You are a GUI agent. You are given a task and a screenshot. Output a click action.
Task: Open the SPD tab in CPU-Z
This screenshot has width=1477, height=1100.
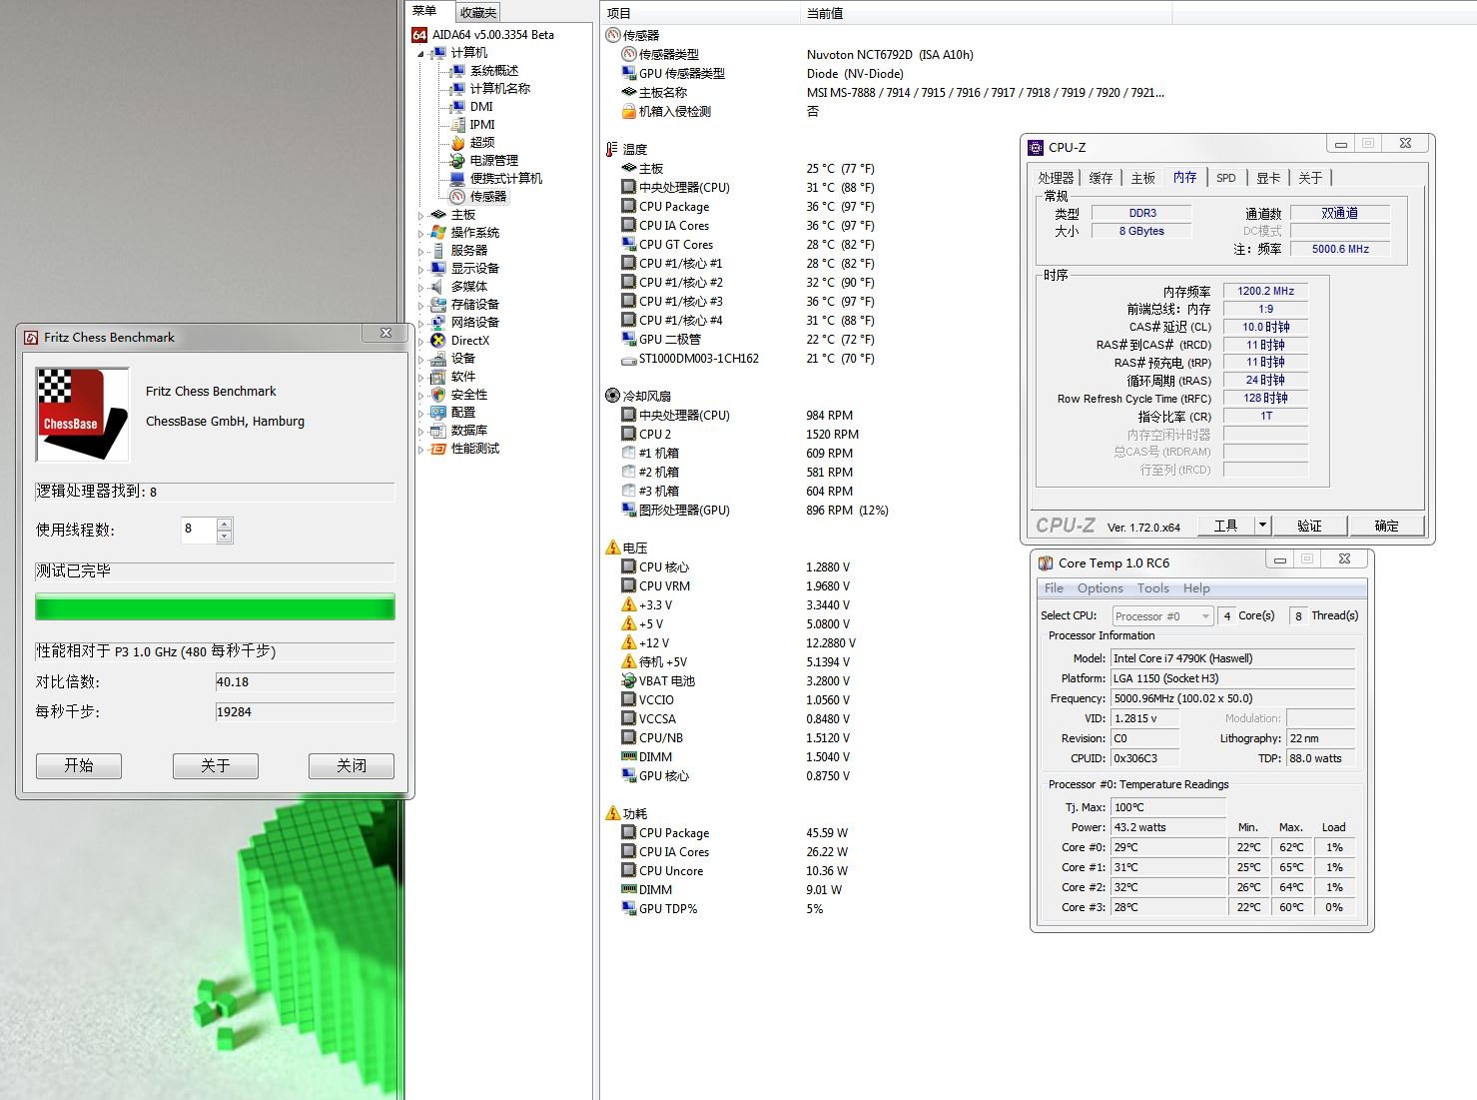point(1226,178)
